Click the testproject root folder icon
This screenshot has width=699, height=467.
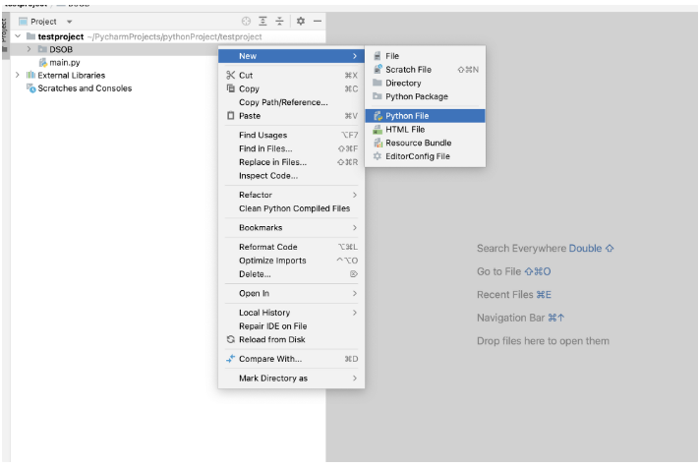pos(30,36)
